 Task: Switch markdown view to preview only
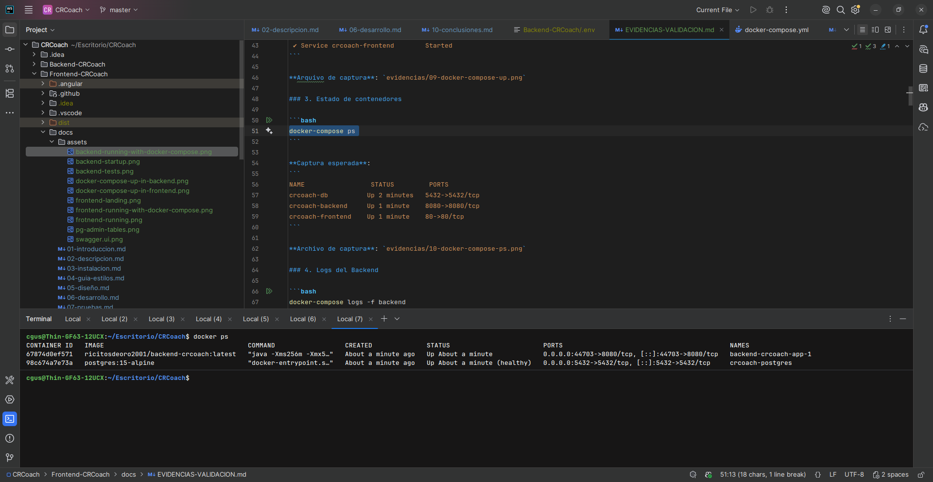tap(888, 30)
